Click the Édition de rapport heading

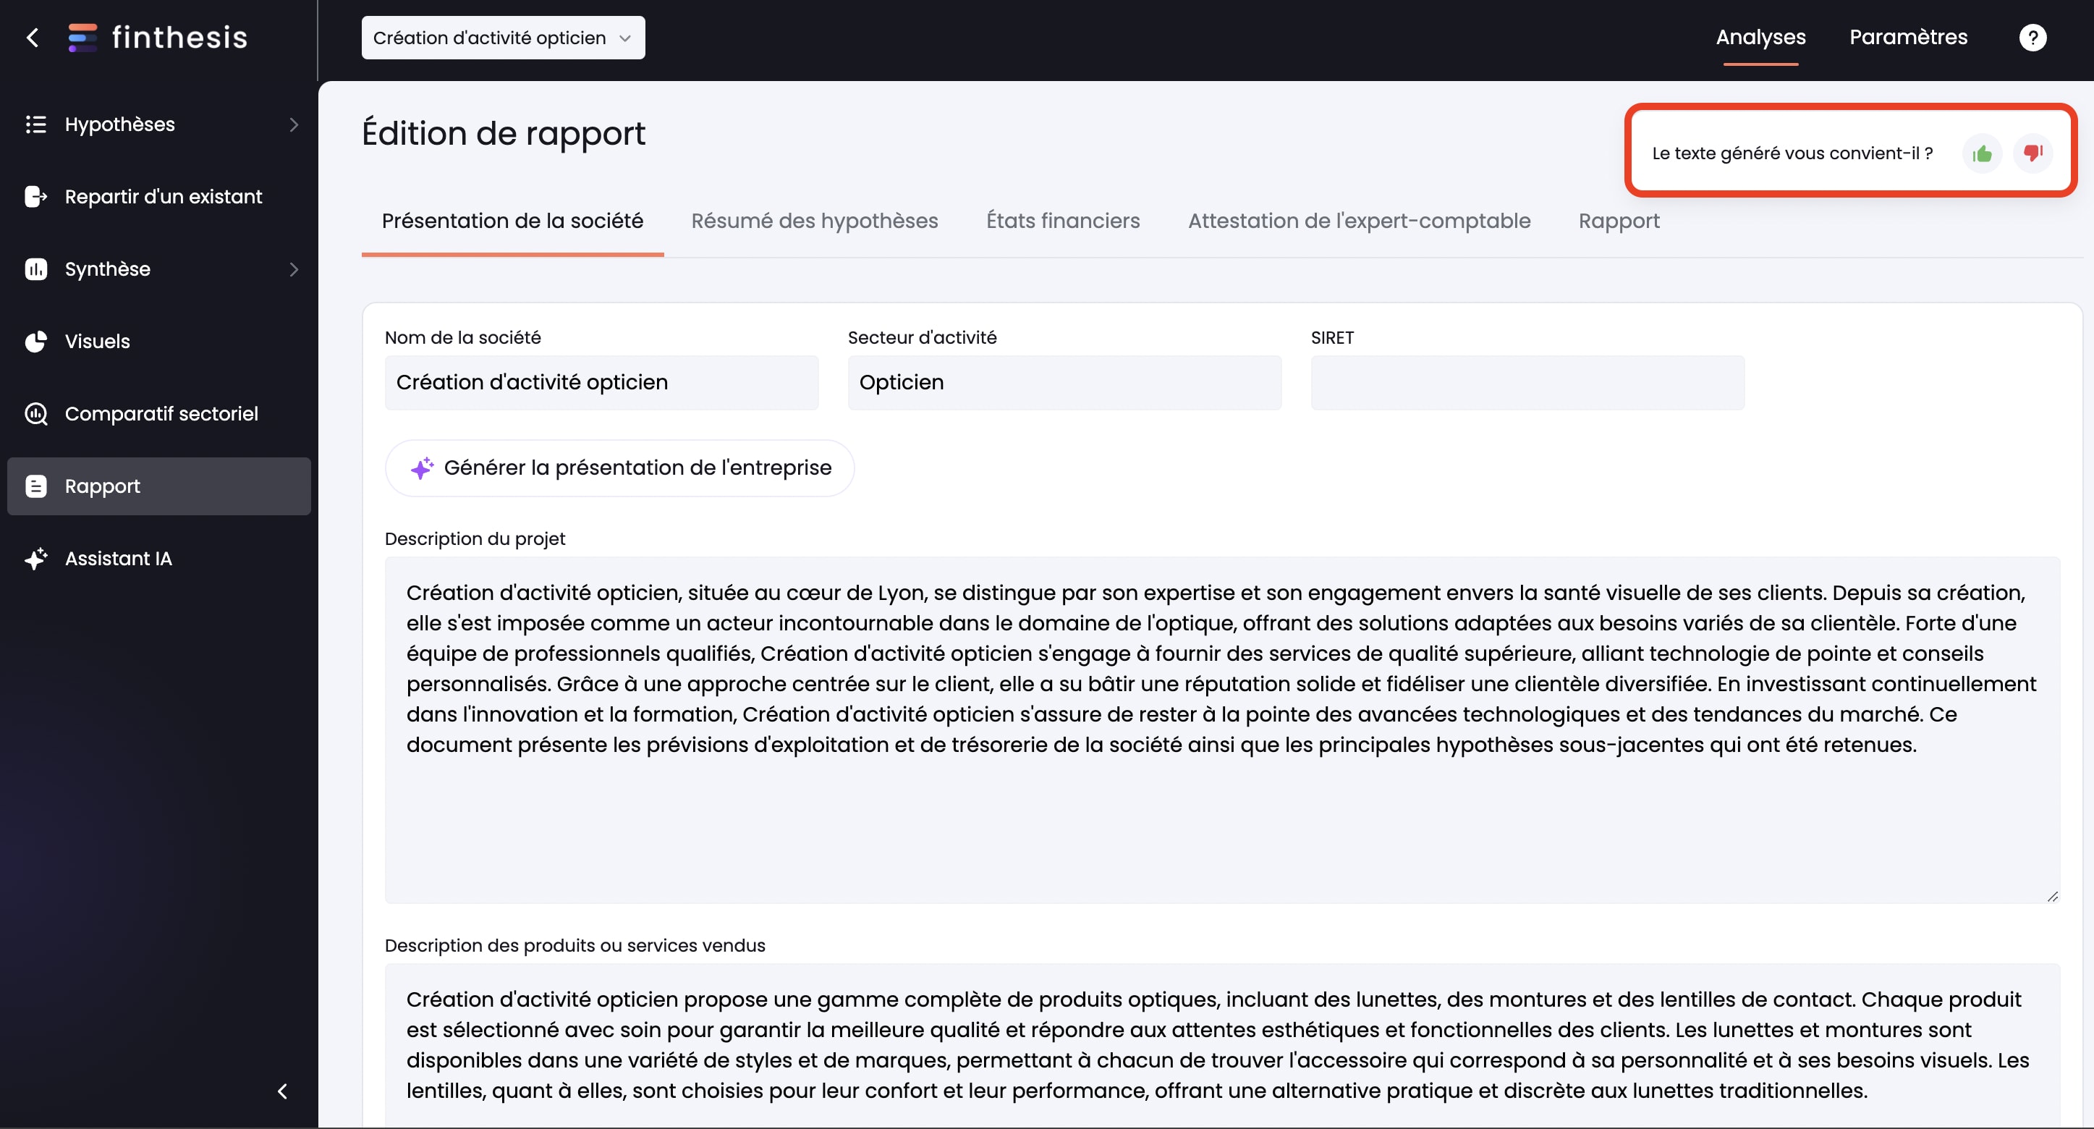(x=503, y=133)
